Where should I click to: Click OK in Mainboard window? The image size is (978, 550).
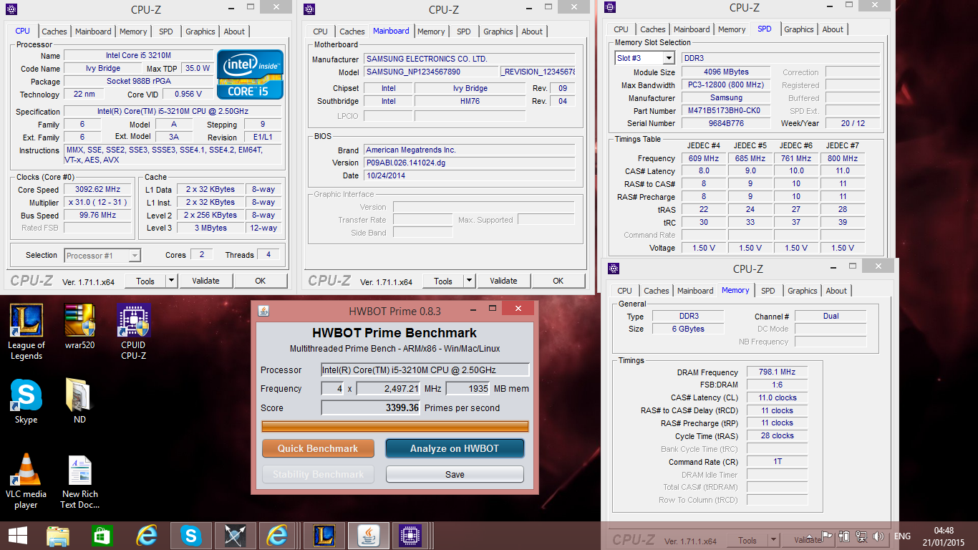click(x=558, y=281)
